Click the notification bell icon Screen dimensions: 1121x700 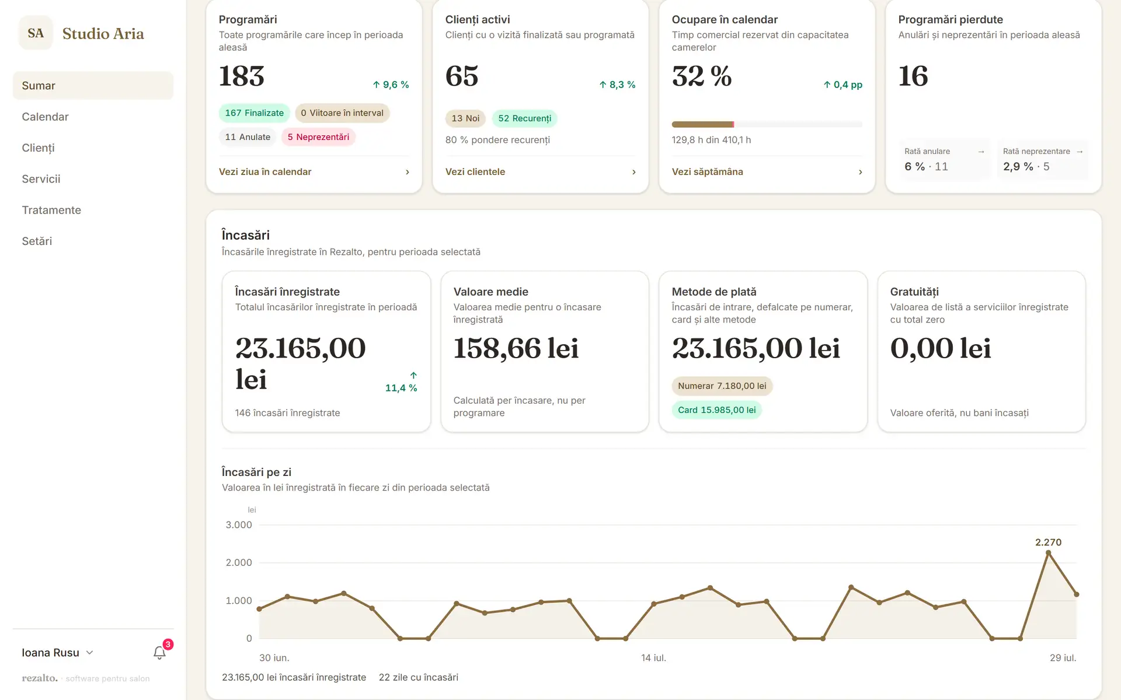[159, 653]
